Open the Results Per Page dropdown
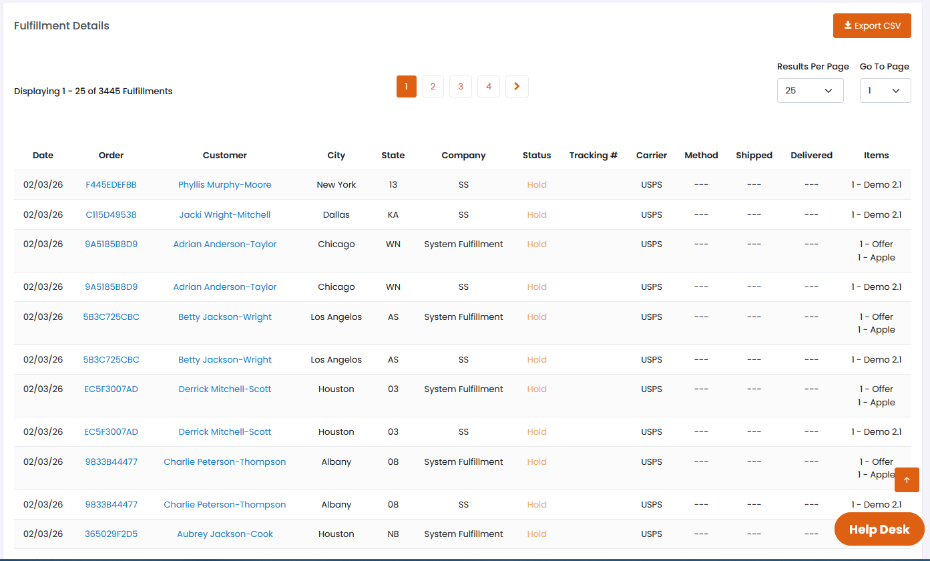Image resolution: width=930 pixels, height=561 pixels. pos(810,91)
